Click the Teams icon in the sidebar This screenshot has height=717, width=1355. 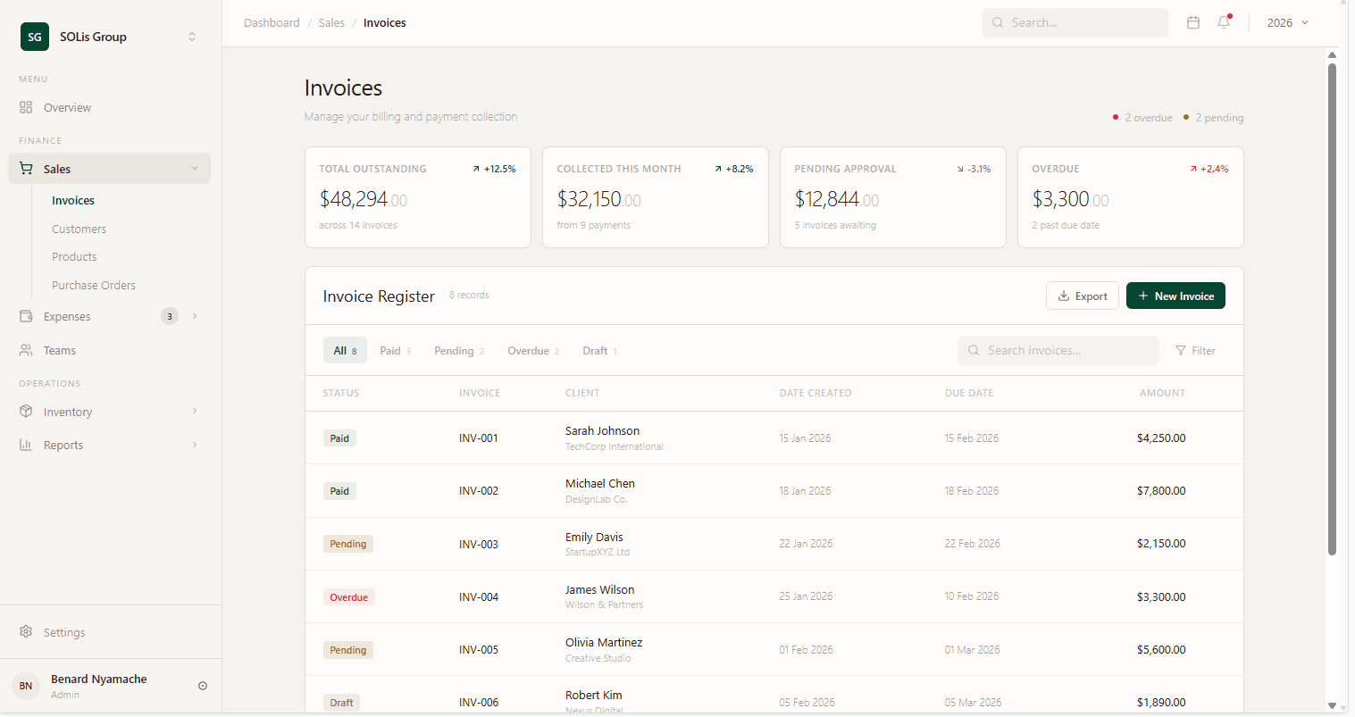27,350
